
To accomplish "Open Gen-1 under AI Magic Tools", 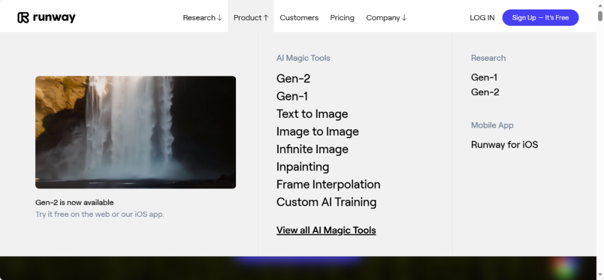I will pos(292,96).
